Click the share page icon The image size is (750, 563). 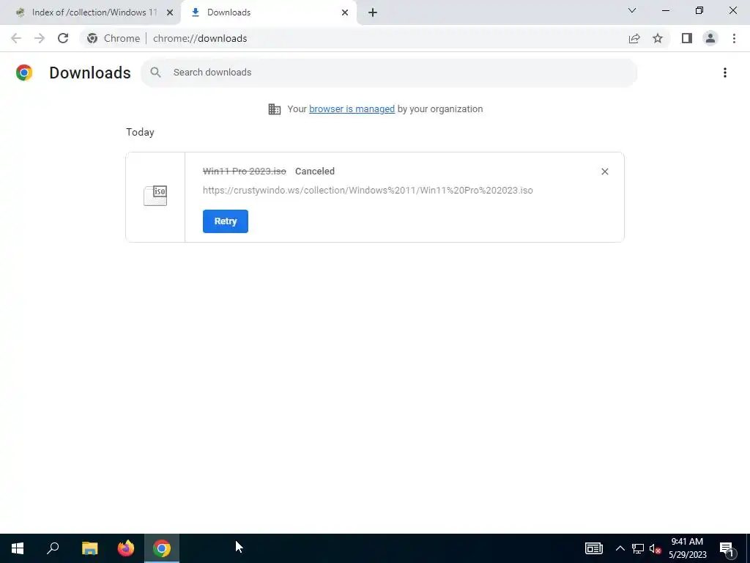click(634, 38)
